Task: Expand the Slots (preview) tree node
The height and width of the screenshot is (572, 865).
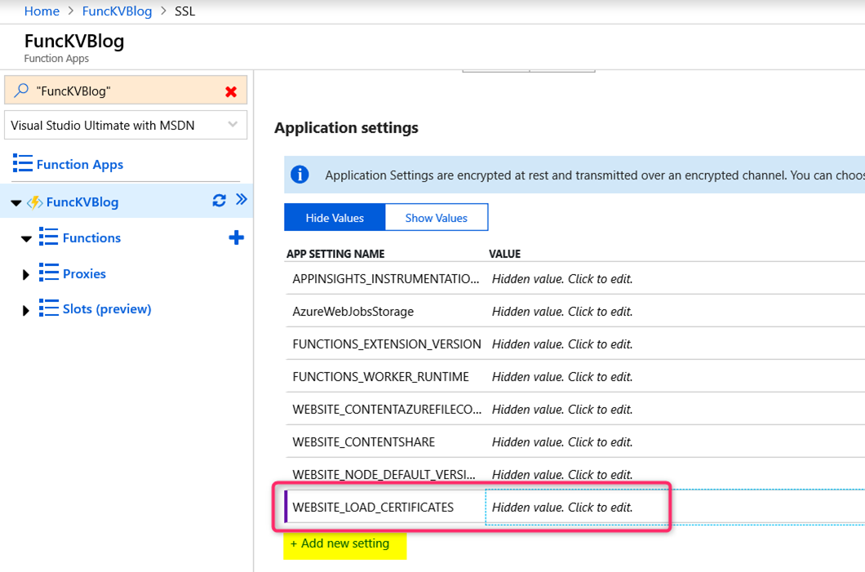Action: click(25, 310)
